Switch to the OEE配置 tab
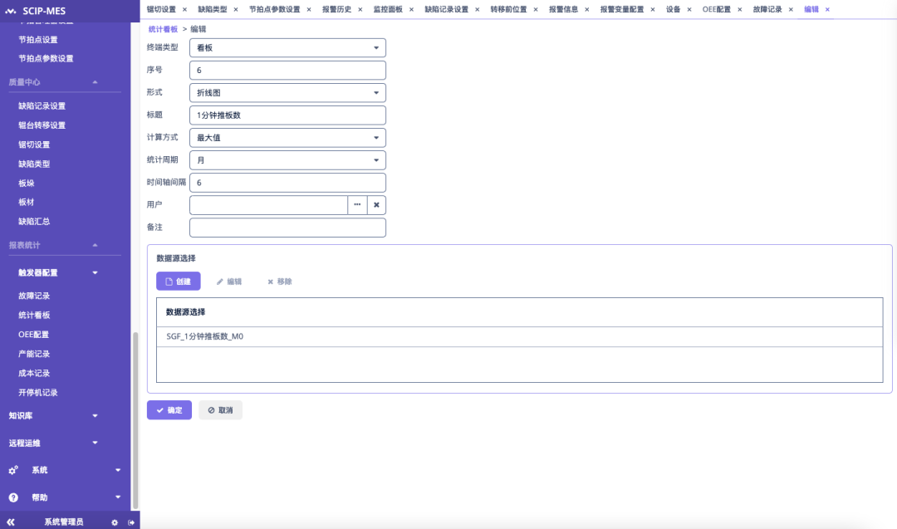This screenshot has width=897, height=529. coord(717,10)
